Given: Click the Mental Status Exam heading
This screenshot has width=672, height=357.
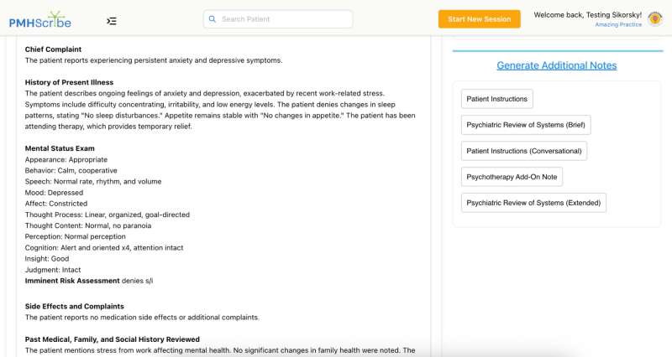Looking at the screenshot, I should 59,148.
